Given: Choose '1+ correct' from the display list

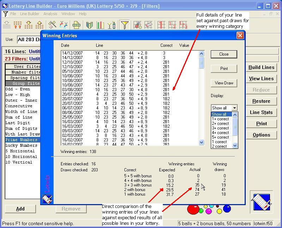Looking at the screenshot, I should tap(220, 119).
